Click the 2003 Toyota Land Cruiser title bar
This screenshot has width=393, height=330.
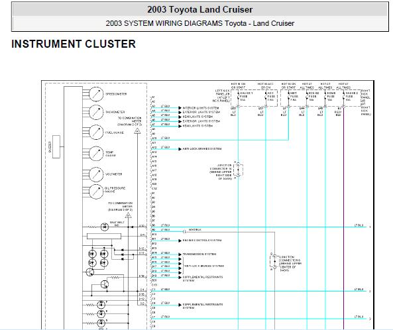pyautogui.click(x=200, y=9)
